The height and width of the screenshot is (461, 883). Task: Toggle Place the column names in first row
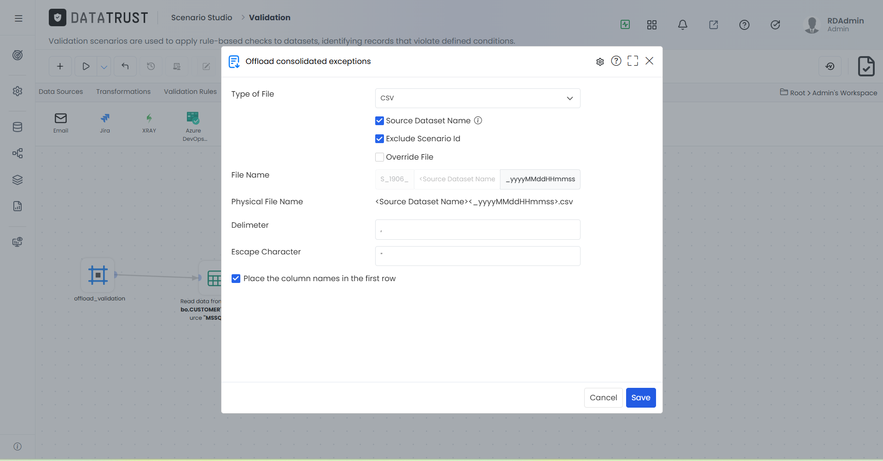coord(236,278)
